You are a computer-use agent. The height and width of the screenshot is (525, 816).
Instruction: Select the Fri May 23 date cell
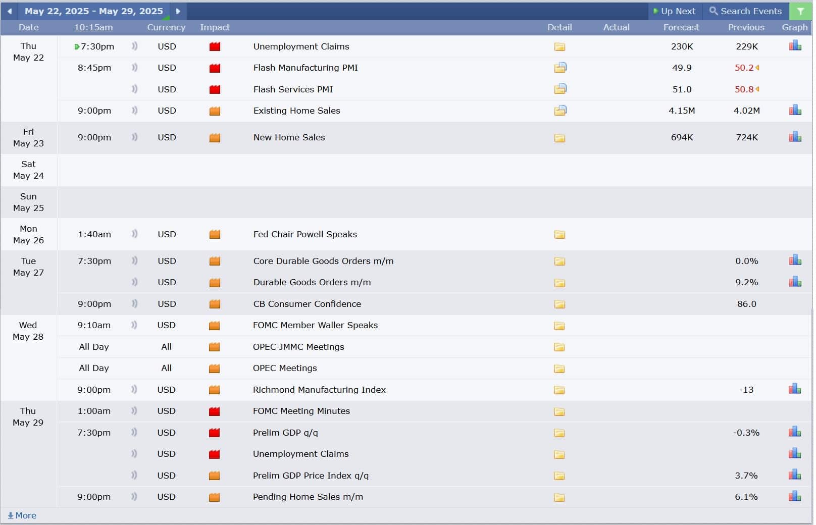pyautogui.click(x=28, y=137)
